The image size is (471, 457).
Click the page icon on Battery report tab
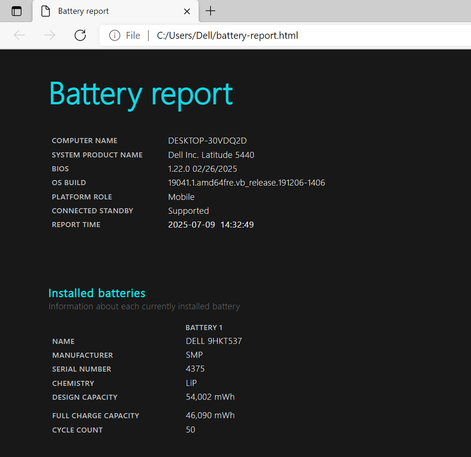(x=46, y=11)
